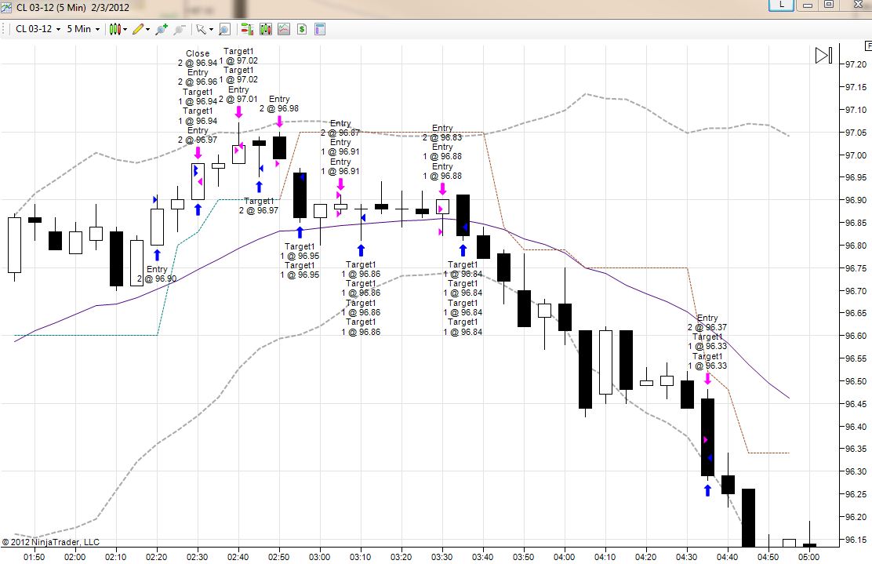Click the scroll-to-latest-bar arrow on chart

point(823,56)
